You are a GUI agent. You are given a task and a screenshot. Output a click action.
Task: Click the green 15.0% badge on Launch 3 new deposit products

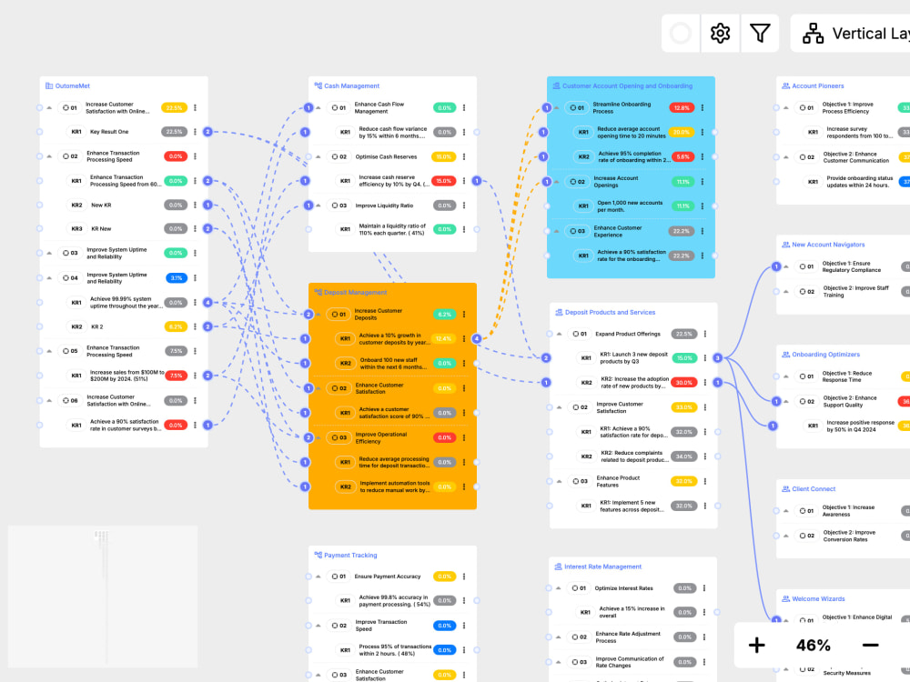tap(684, 358)
